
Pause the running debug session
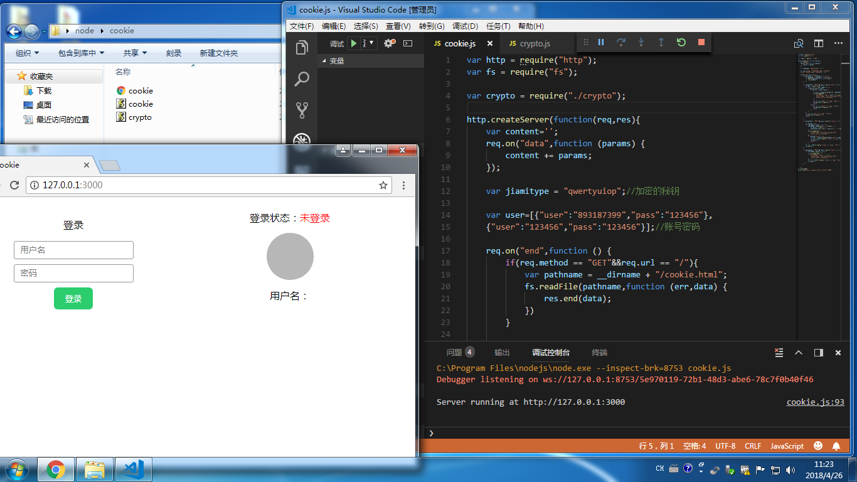point(601,42)
